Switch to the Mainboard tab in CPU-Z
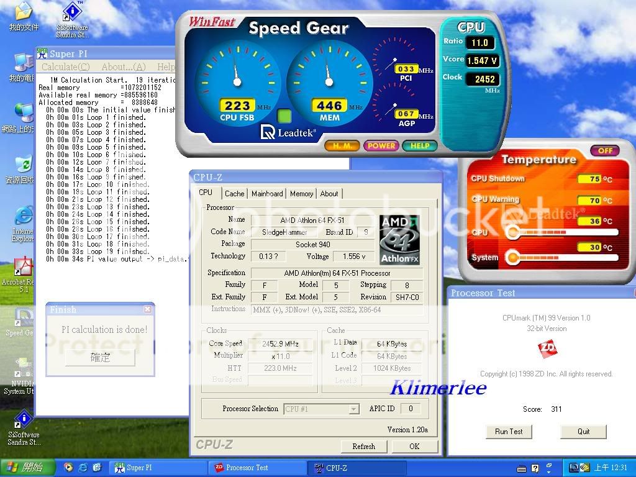636x477 pixels. pos(267,194)
